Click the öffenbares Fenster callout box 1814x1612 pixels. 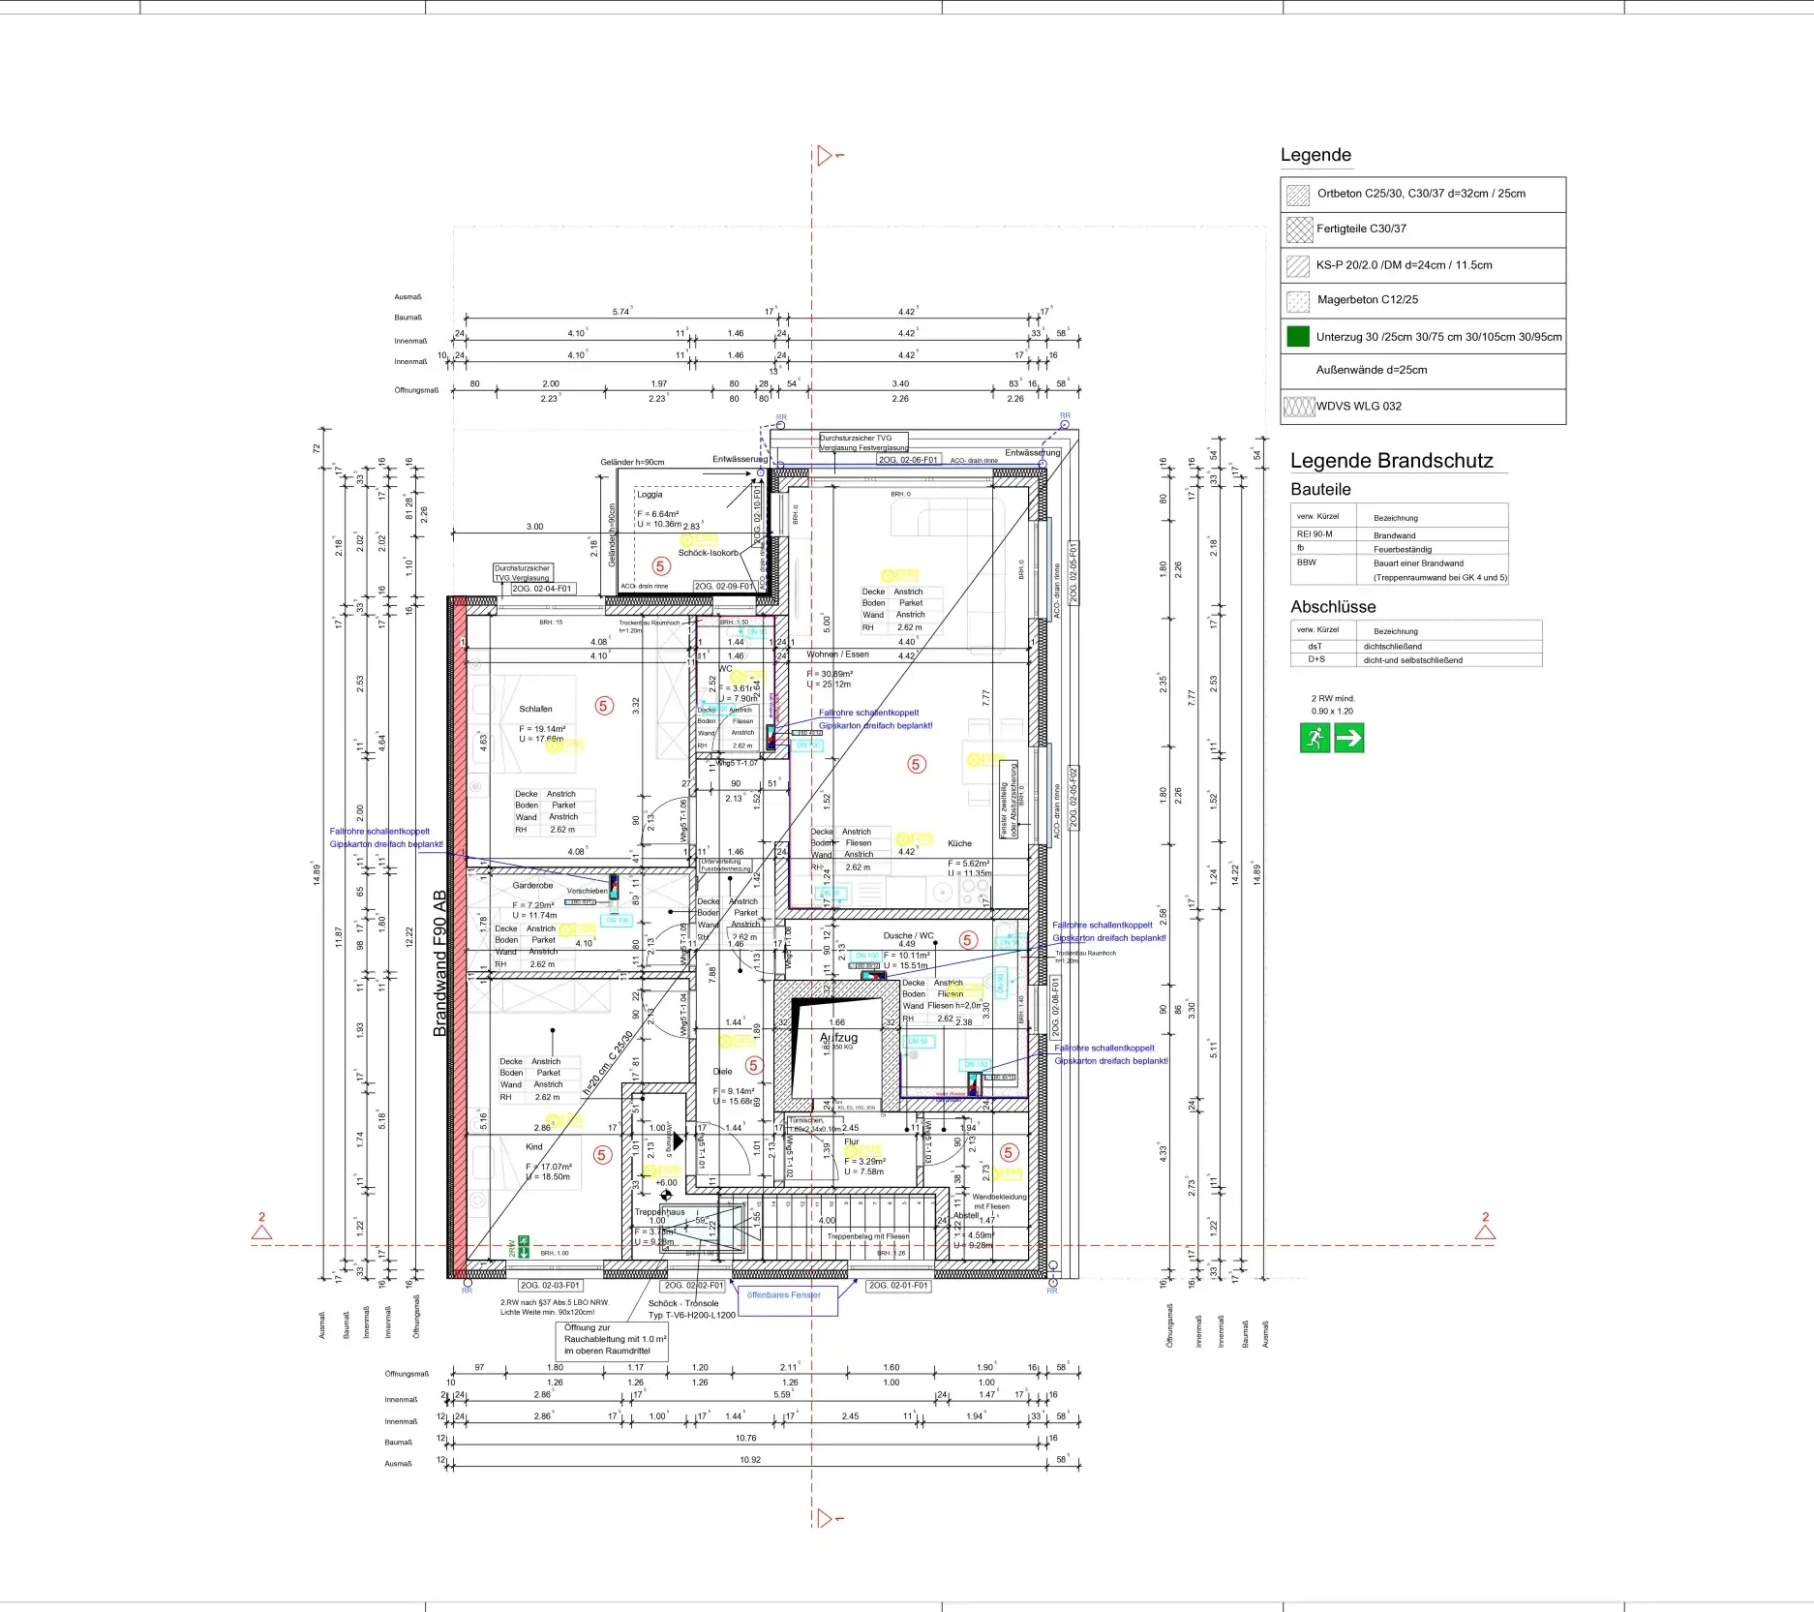coord(784,1296)
